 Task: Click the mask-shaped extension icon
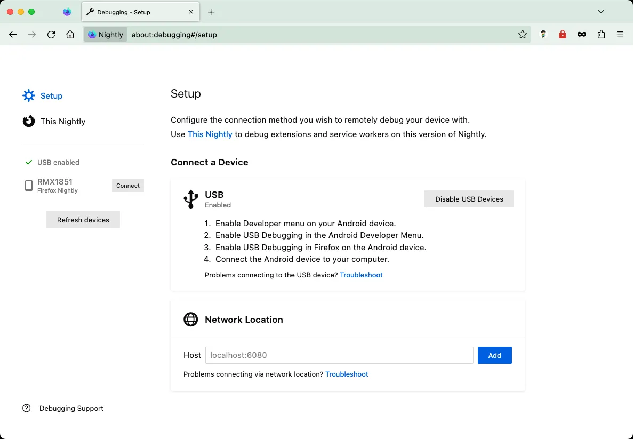pos(582,34)
